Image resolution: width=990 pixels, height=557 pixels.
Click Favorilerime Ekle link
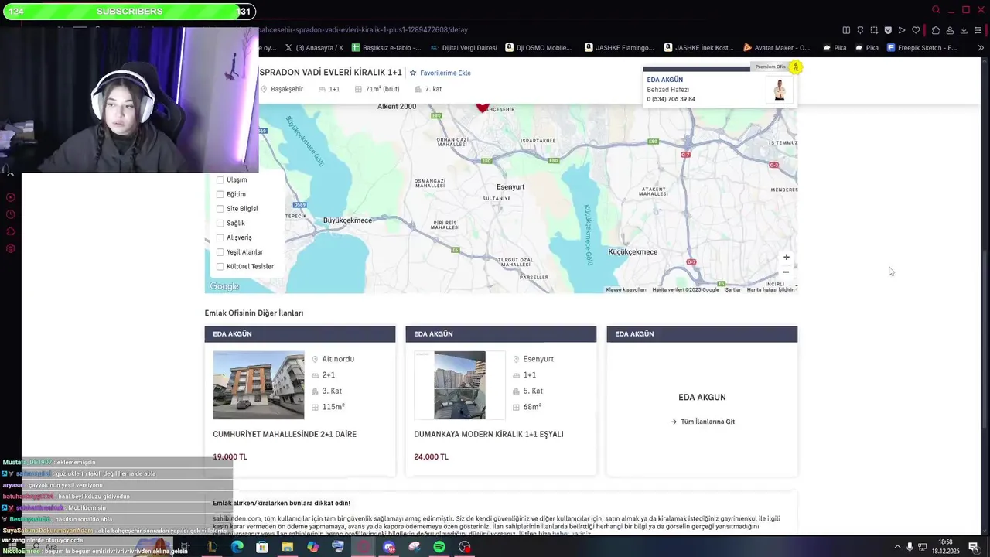click(445, 73)
